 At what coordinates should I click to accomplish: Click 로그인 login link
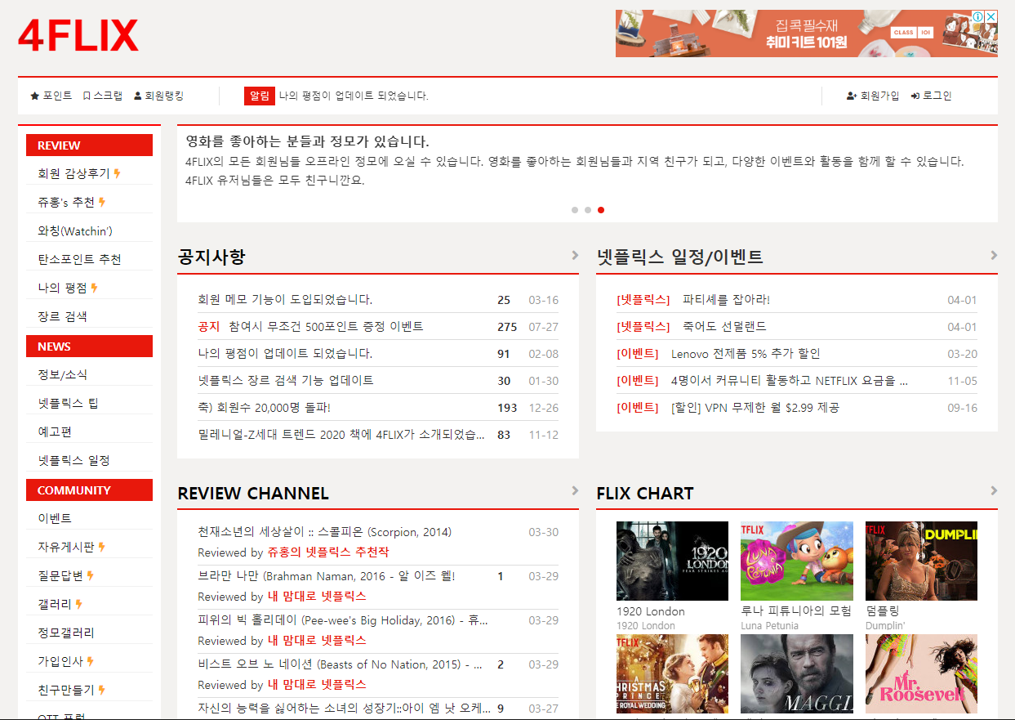click(932, 96)
